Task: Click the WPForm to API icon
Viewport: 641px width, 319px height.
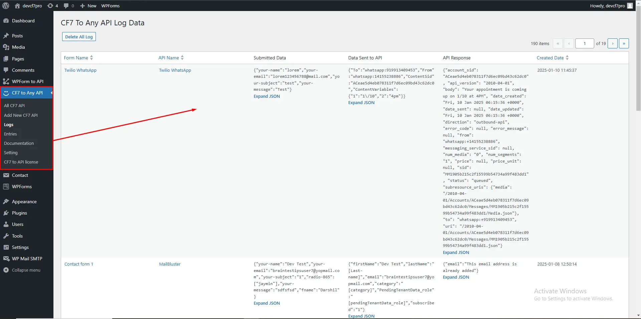Action: pos(6,81)
